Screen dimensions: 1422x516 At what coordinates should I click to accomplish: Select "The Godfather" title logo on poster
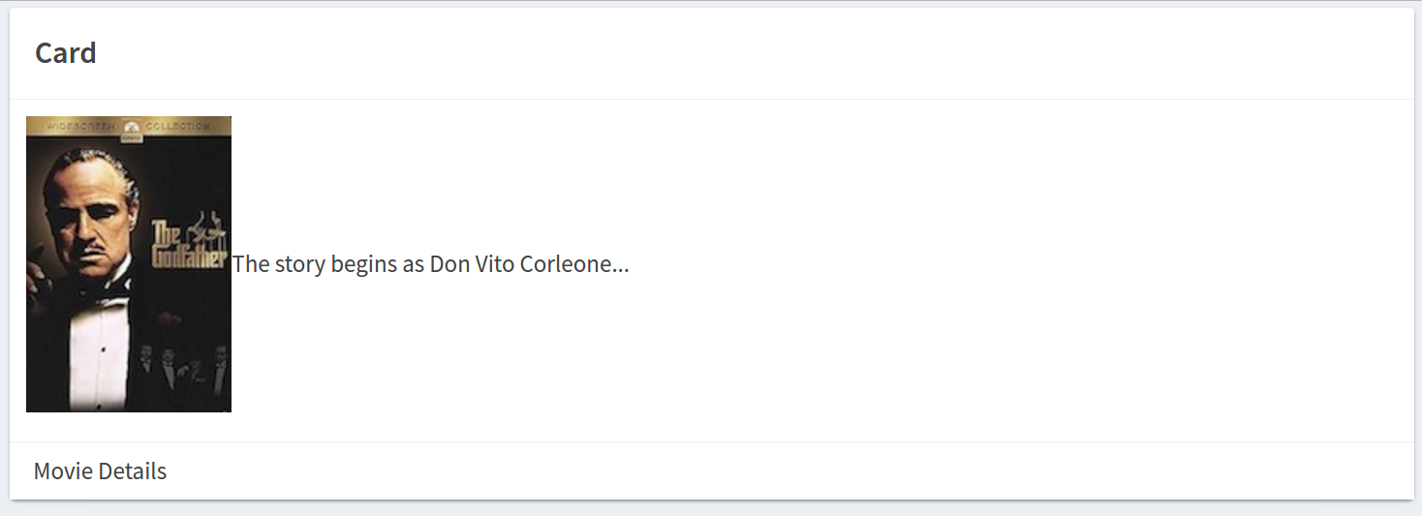pos(189,246)
